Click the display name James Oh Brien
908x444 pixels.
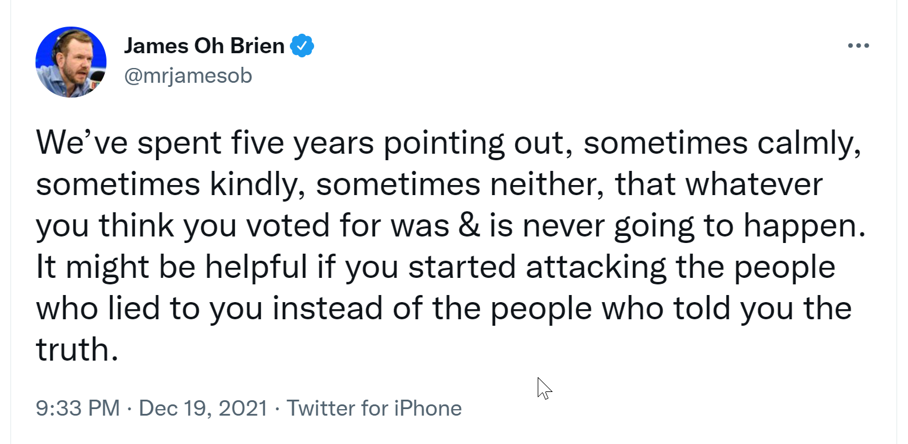[x=204, y=46]
